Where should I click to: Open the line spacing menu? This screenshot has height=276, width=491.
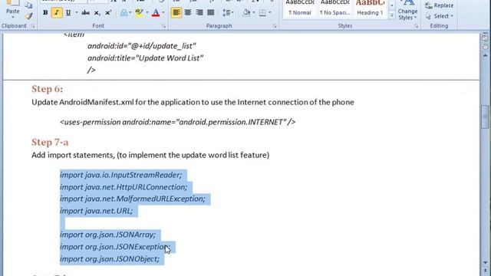(228, 13)
